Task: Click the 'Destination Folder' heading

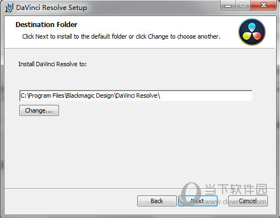Action: [x=46, y=25]
